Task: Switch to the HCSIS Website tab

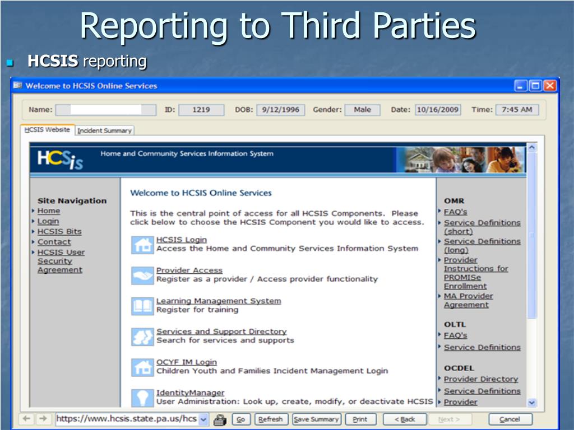Action: (47, 130)
